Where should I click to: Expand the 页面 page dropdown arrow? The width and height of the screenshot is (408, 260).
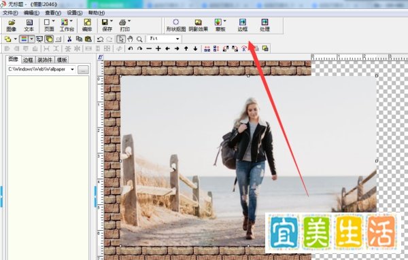53,21
